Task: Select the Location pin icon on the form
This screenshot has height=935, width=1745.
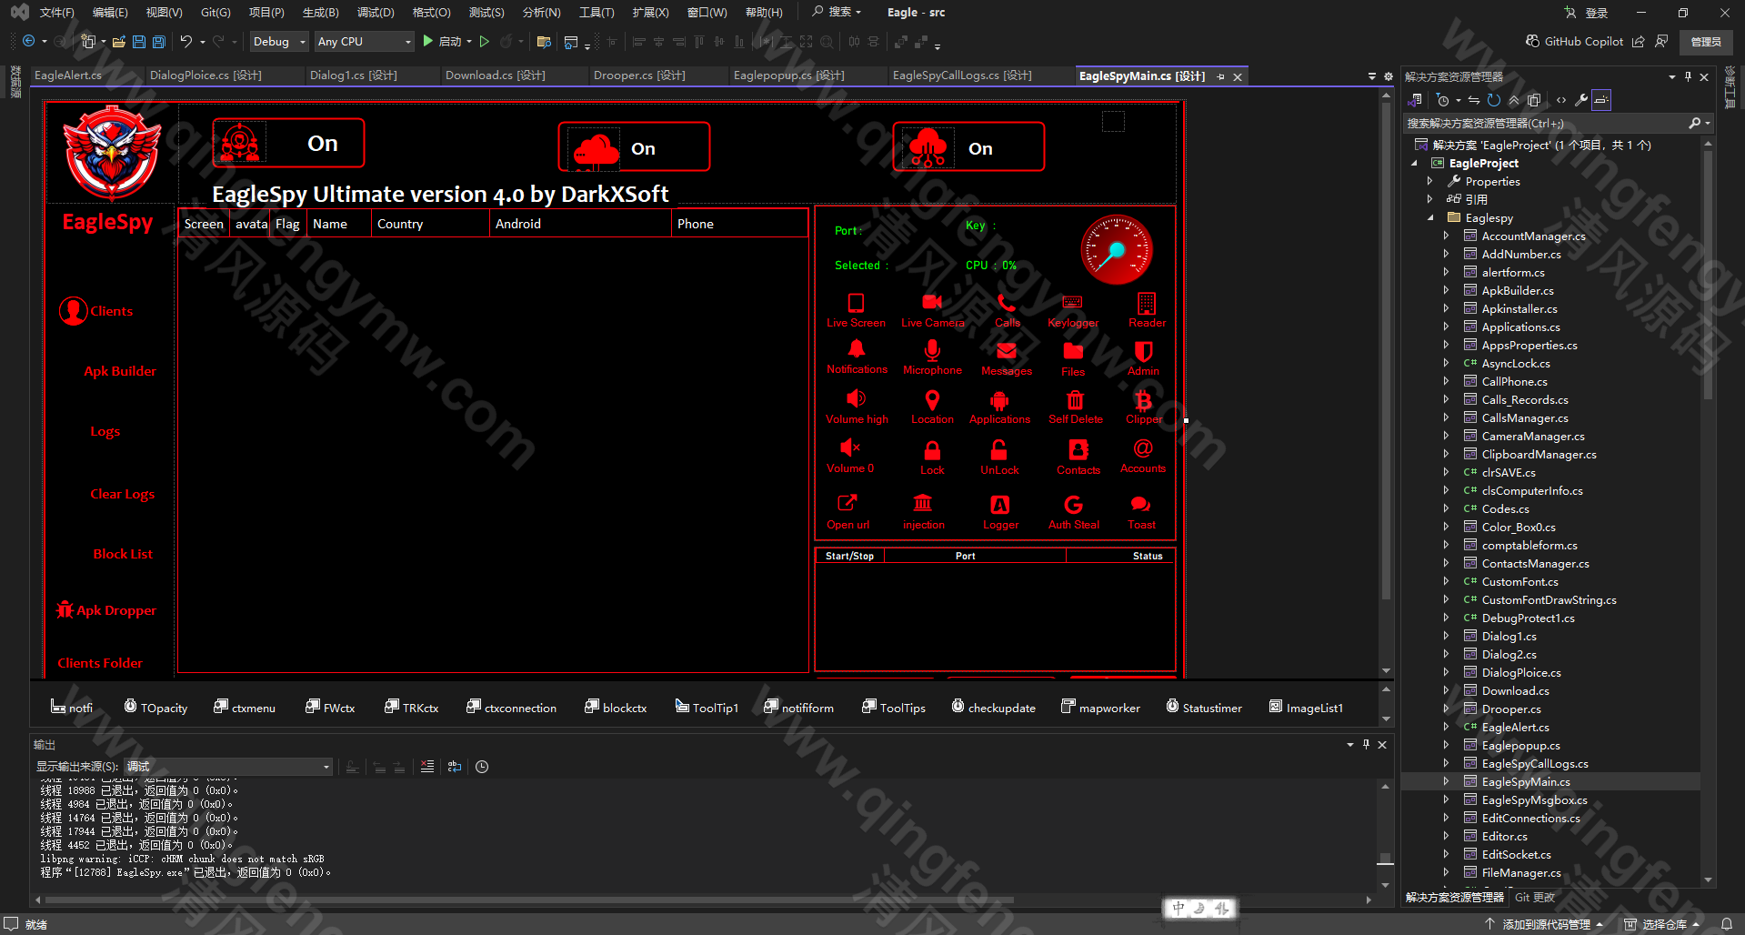Action: 932,400
